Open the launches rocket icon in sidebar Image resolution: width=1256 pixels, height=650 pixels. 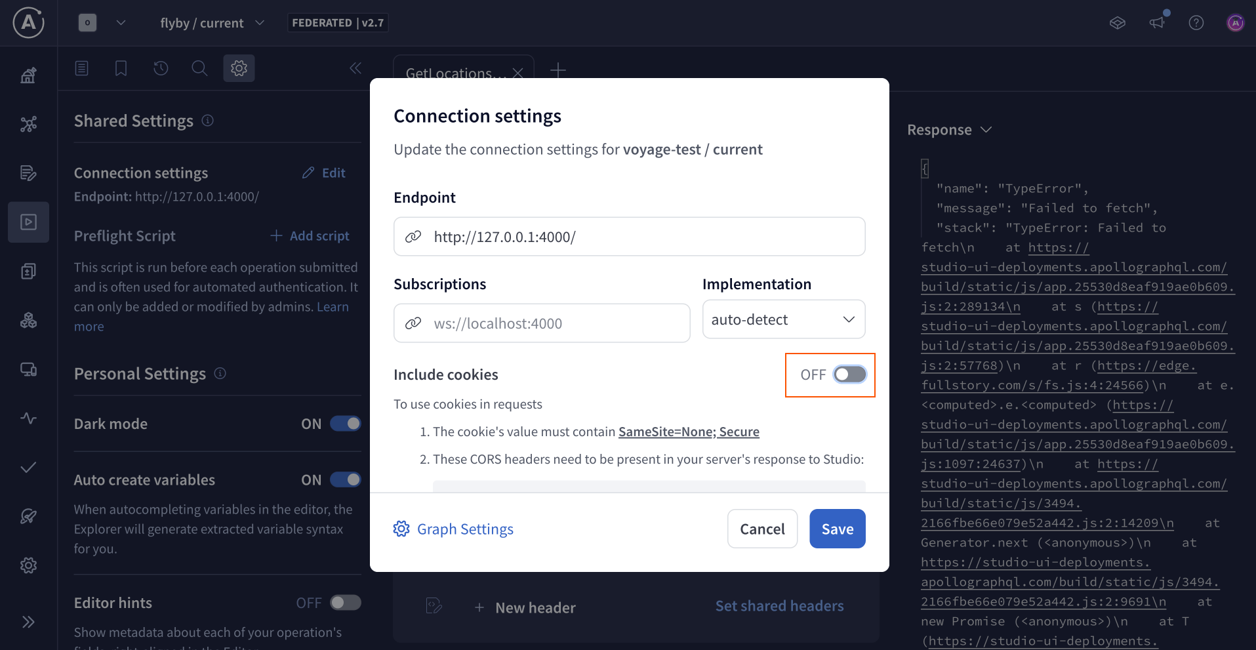(28, 516)
